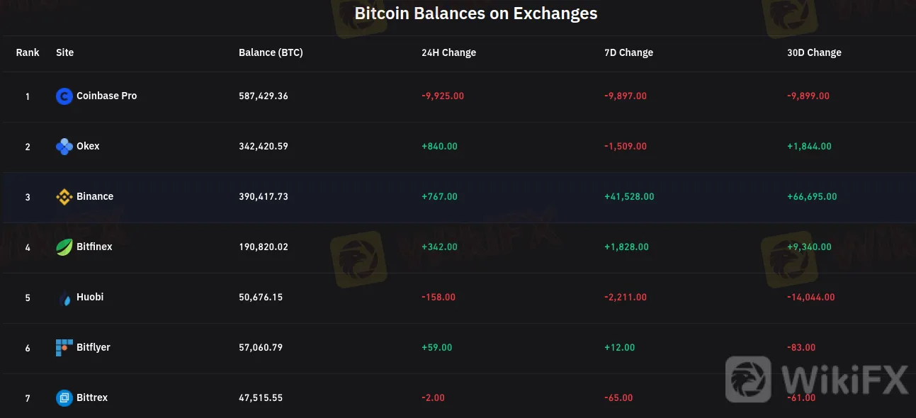Click the Bitflyer logo icon
This screenshot has width=916, height=418.
[64, 348]
